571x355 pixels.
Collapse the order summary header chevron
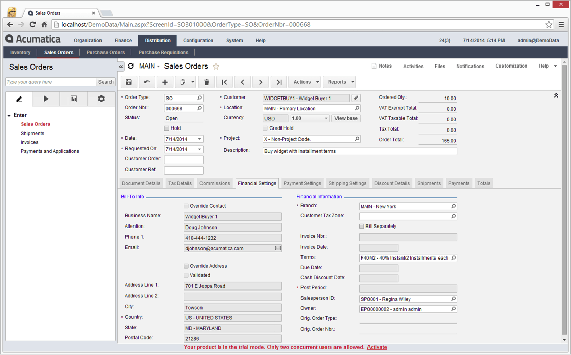[x=556, y=95]
